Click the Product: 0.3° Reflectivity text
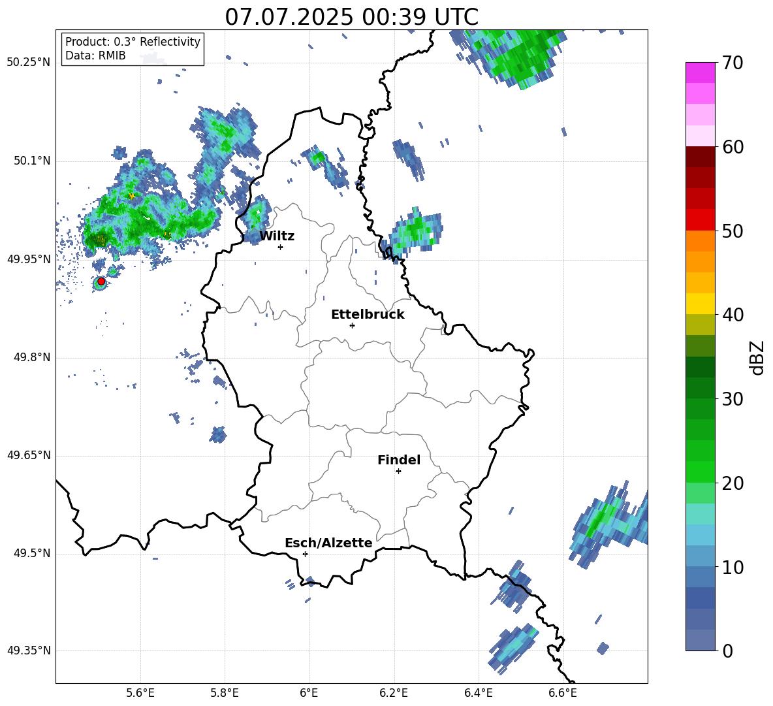The width and height of the screenshot is (773, 706). [133, 42]
